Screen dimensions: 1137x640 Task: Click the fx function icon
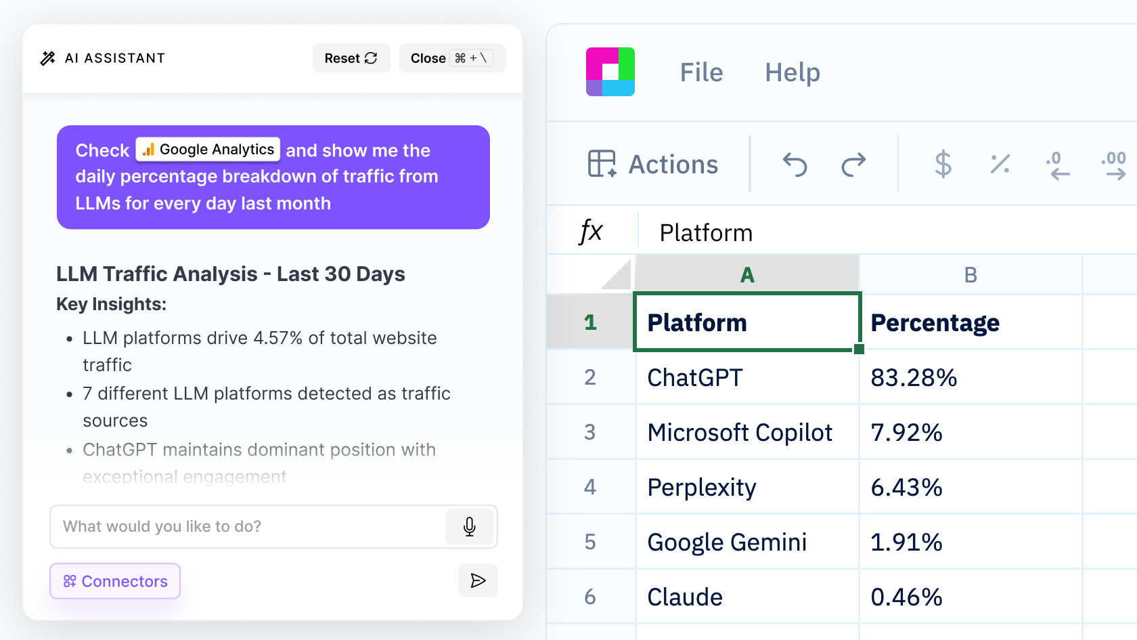tap(591, 232)
